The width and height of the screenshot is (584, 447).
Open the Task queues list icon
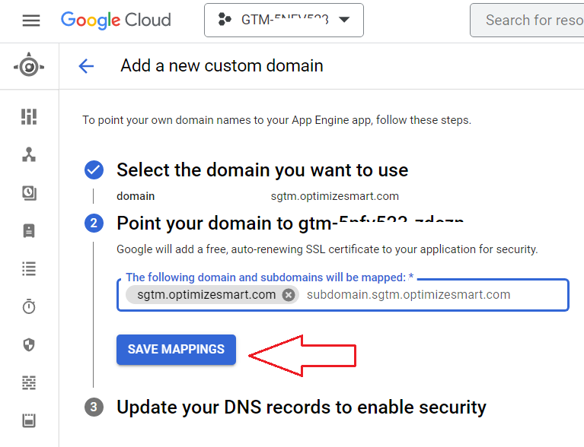tap(29, 268)
